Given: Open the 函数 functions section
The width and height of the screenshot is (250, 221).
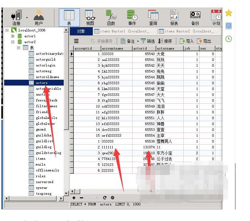Looking at the screenshot, I should [111, 17].
